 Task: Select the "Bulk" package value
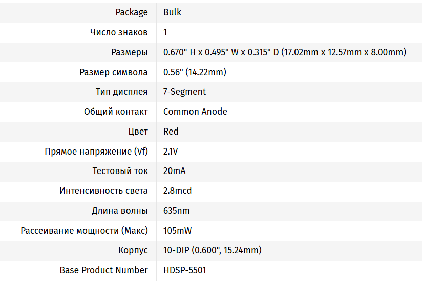(172, 12)
